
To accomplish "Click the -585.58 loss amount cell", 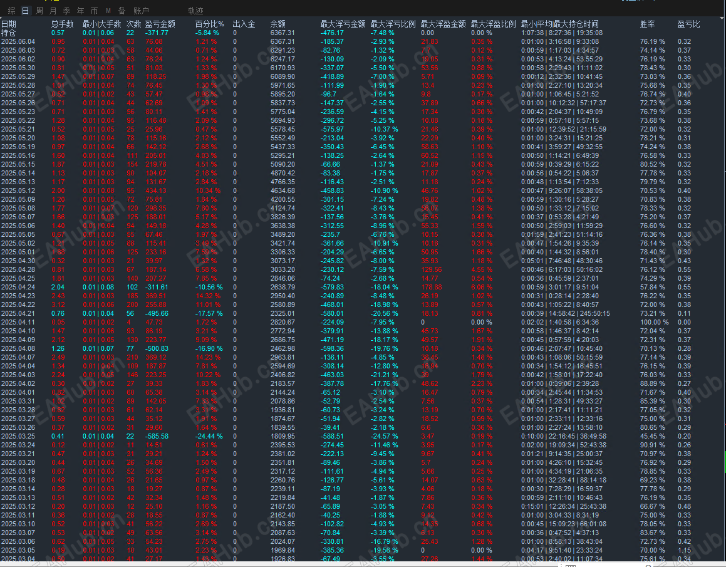I will (157, 436).
